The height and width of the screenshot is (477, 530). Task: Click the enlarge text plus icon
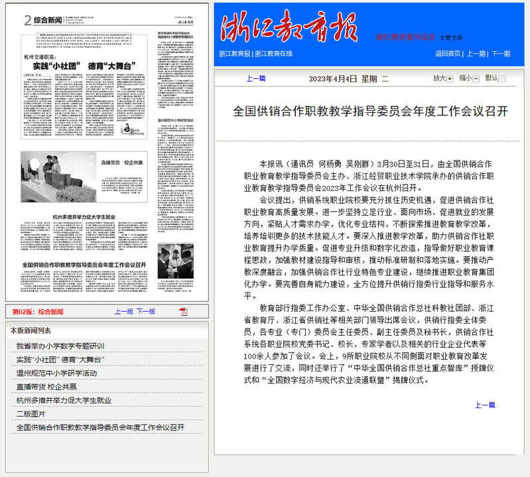coord(450,78)
